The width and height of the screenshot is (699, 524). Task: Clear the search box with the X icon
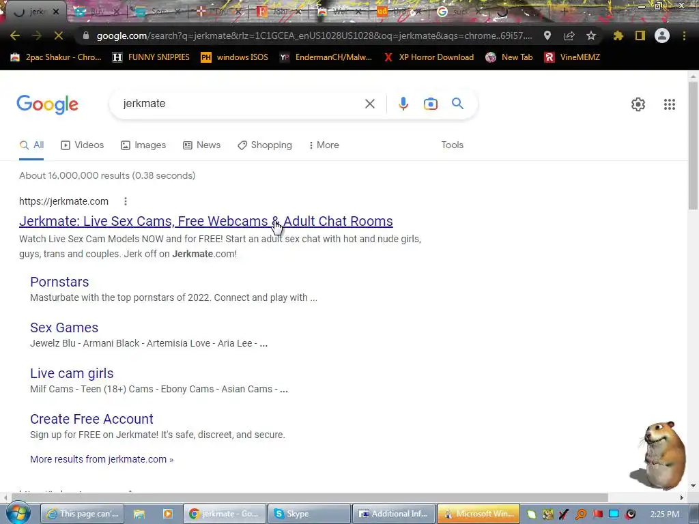(369, 104)
